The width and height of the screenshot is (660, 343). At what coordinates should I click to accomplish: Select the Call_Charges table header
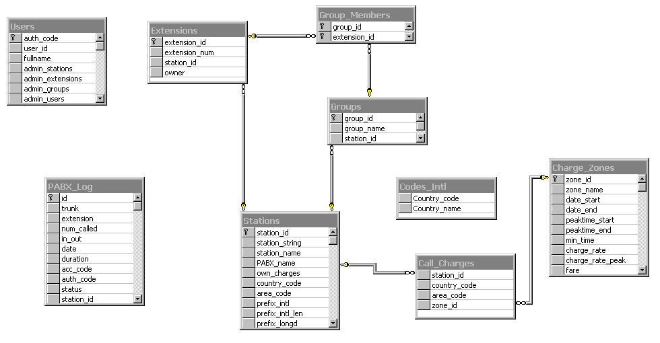click(465, 263)
